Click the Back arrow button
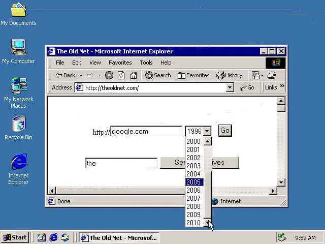This screenshot has height=244, width=325. click(x=65, y=75)
